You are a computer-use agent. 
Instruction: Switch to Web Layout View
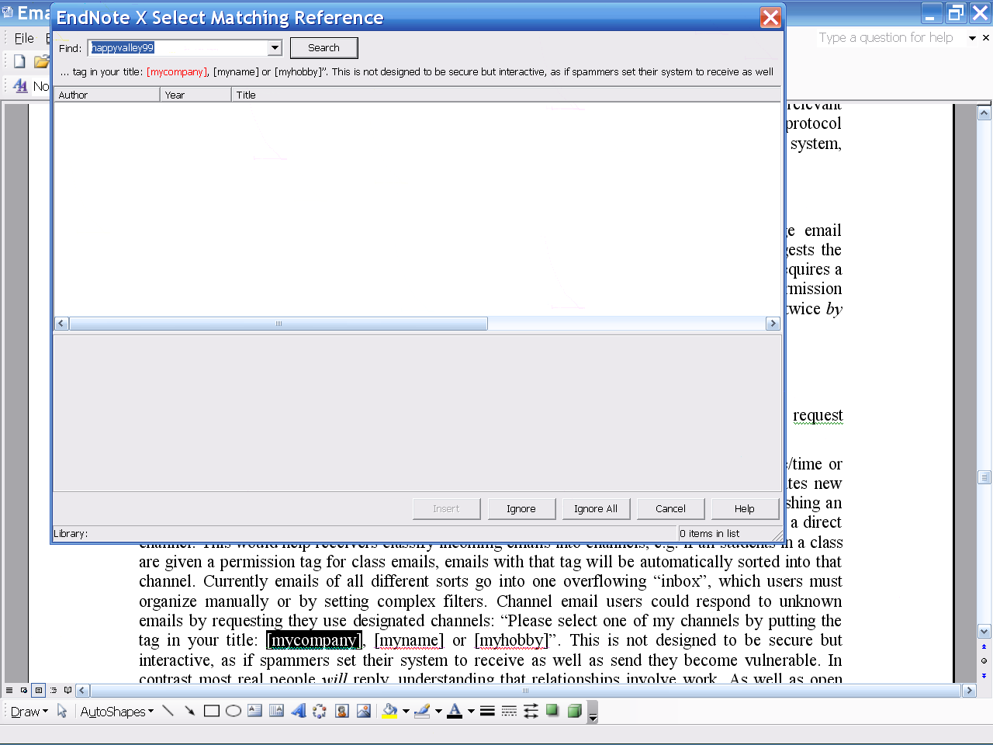[24, 690]
